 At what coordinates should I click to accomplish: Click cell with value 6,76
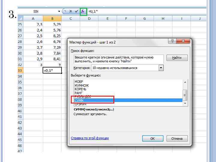[52, 42]
